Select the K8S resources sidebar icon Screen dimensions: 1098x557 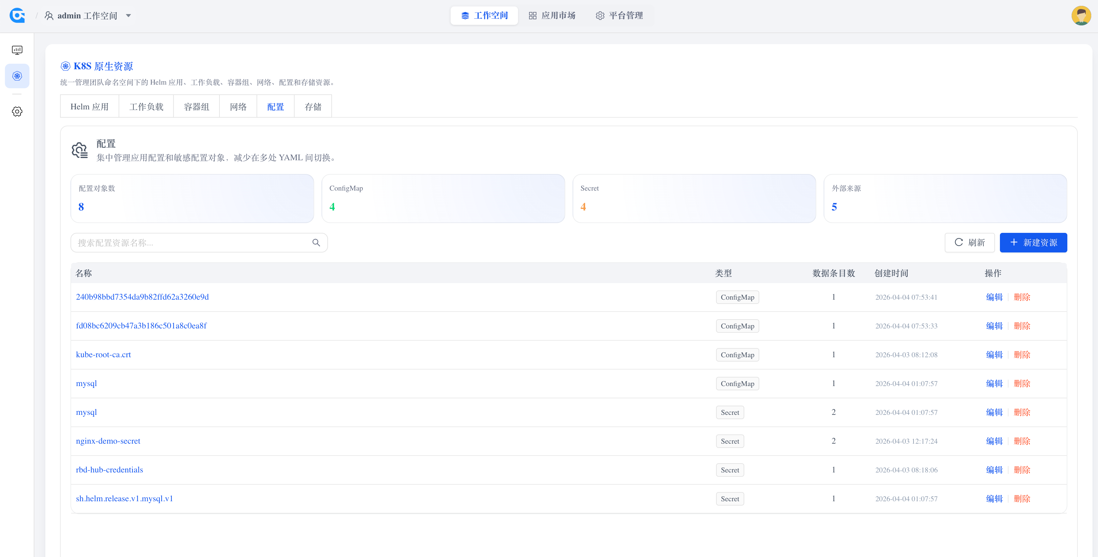coord(17,76)
